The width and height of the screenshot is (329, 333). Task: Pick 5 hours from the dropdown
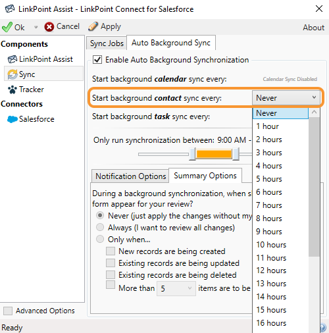pyautogui.click(x=280, y=179)
